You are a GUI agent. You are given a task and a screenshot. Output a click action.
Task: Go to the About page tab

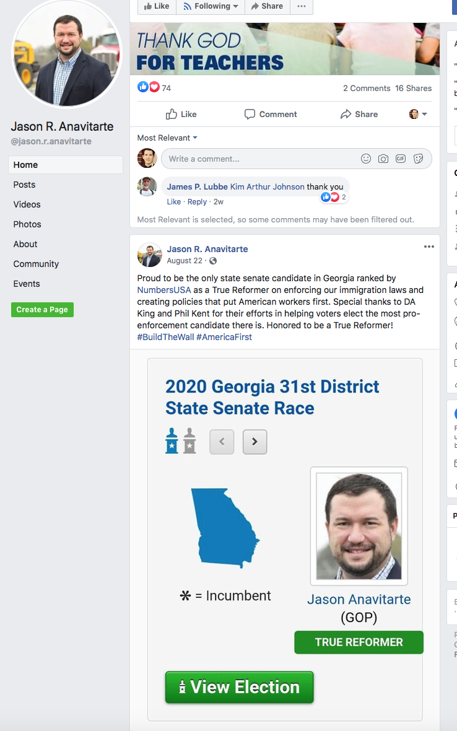pyautogui.click(x=25, y=244)
